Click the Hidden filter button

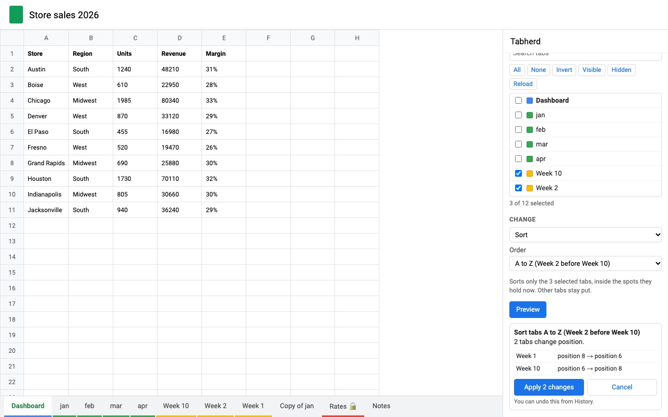(622, 70)
